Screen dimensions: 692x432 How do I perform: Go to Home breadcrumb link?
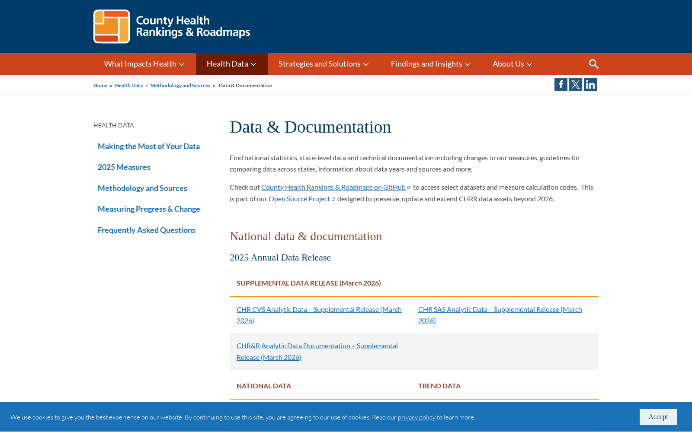pos(100,86)
